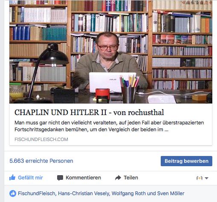Click the Teilen share arrow icon
Viewport: 217px width, 202px height.
[118, 178]
